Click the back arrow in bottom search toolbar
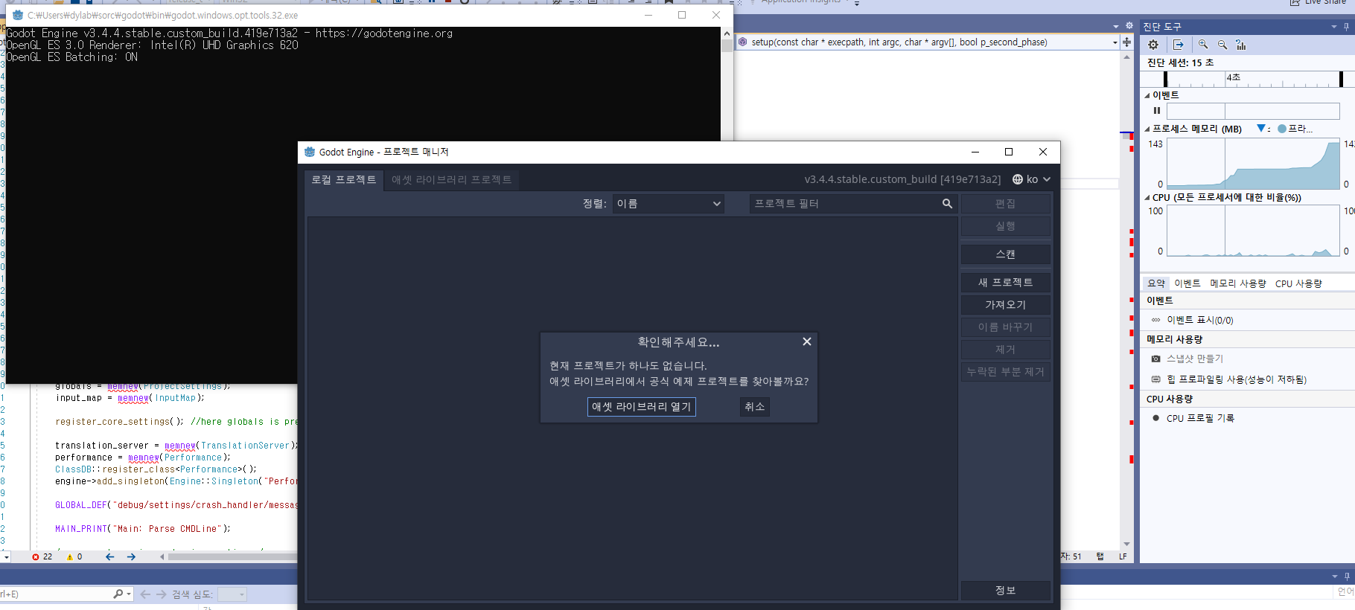The height and width of the screenshot is (610, 1355). [145, 594]
